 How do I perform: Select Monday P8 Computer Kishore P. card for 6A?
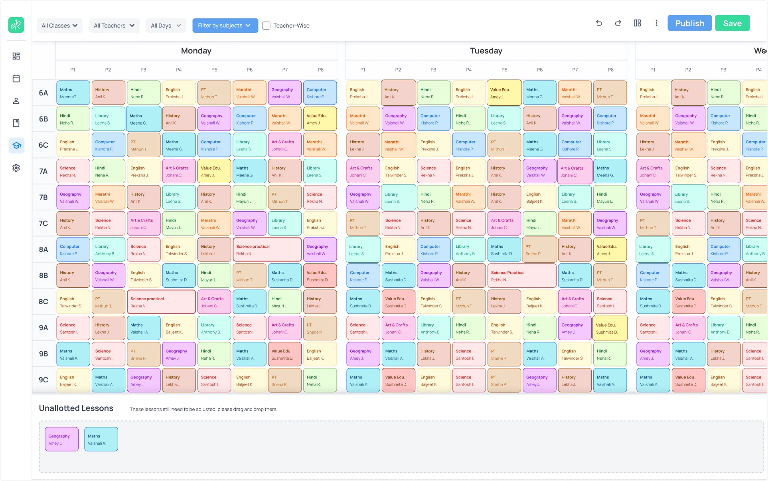(320, 93)
